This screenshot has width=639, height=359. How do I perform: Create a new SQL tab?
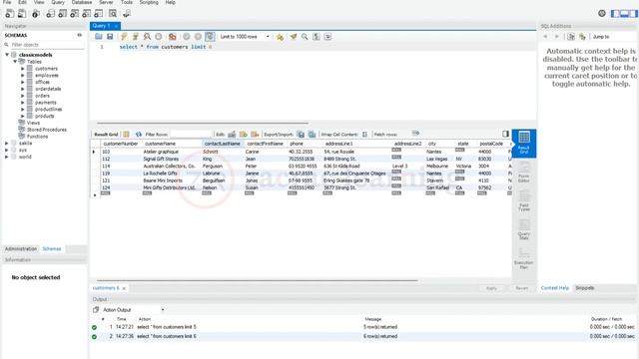click(x=9, y=13)
